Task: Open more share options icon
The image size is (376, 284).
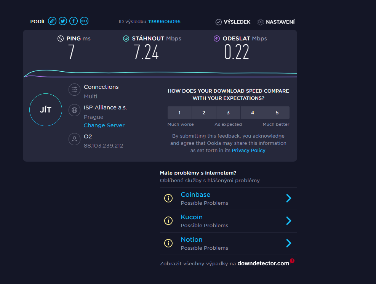Action: pos(84,21)
